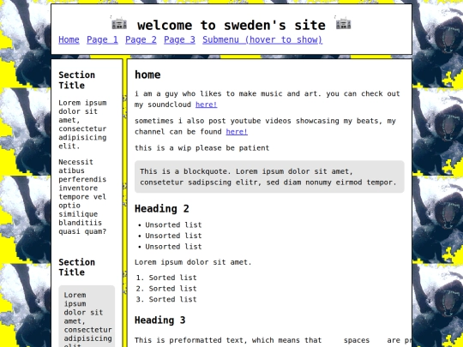
Task: Click the boombox icon right of the title
Action: [343, 23]
